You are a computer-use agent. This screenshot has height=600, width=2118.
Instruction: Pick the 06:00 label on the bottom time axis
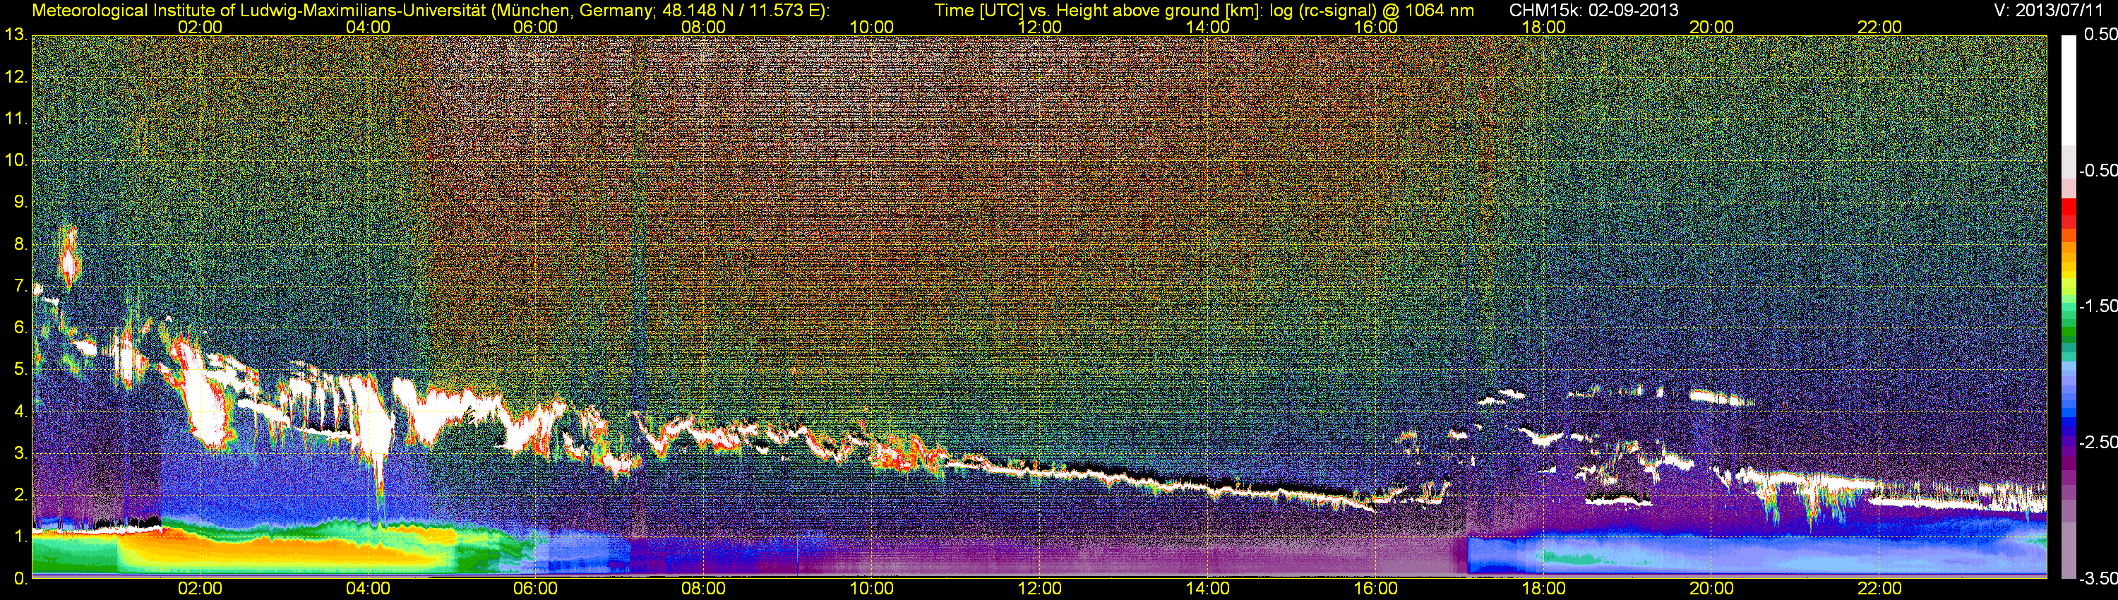[x=535, y=589]
